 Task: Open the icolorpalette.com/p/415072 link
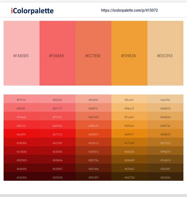(x=129, y=10)
